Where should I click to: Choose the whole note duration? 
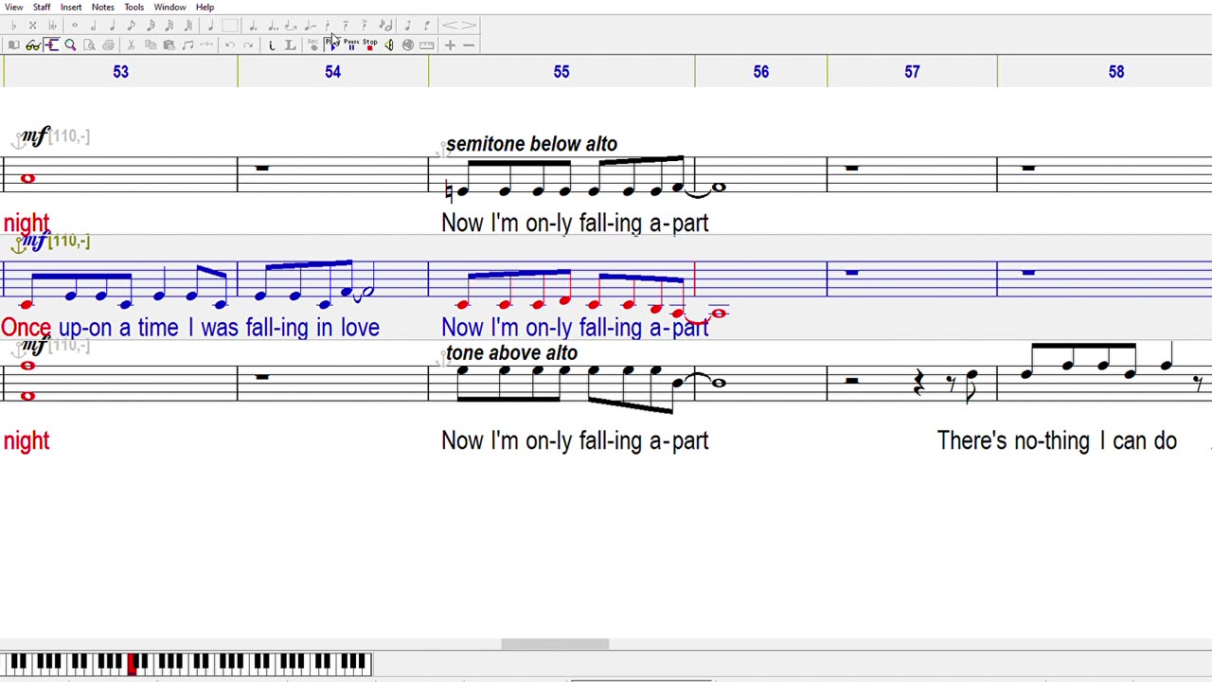pos(75,26)
